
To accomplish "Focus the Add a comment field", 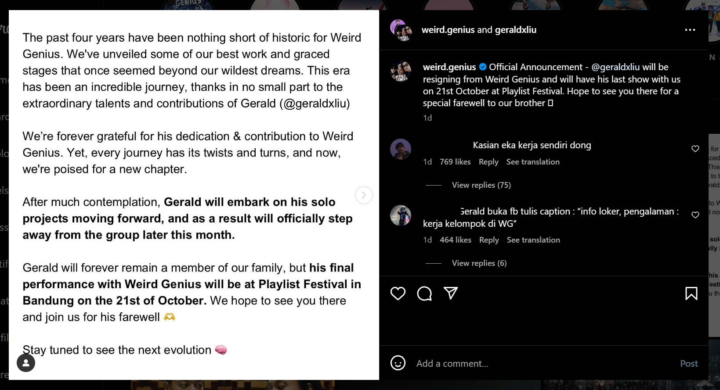I will point(527,363).
